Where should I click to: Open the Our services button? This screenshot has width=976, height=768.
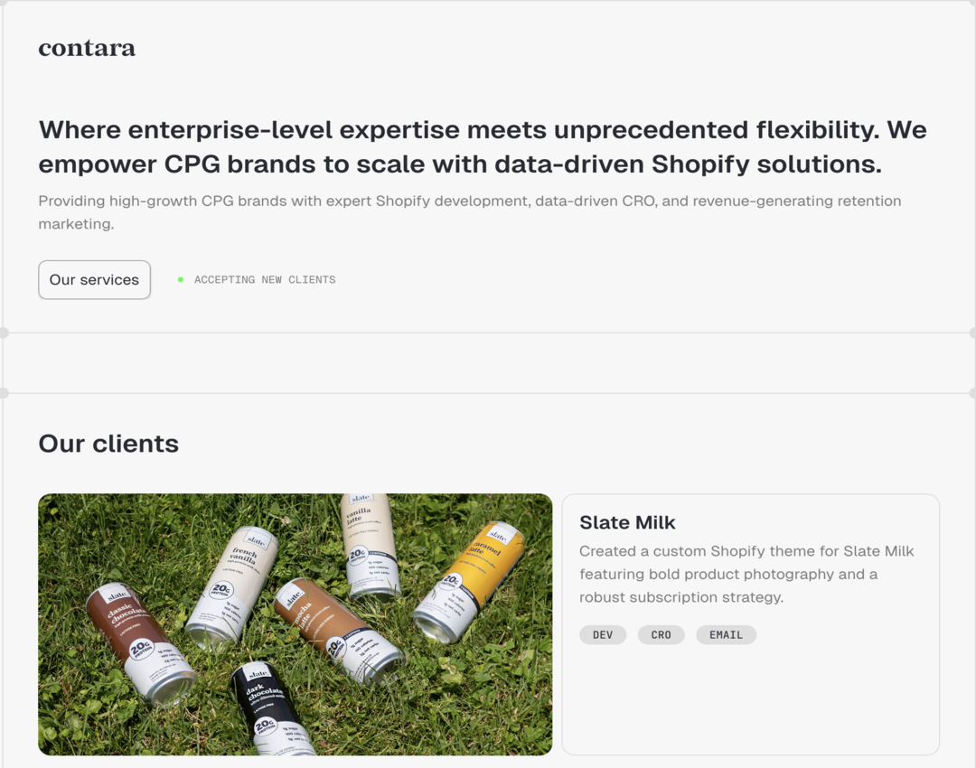(94, 279)
